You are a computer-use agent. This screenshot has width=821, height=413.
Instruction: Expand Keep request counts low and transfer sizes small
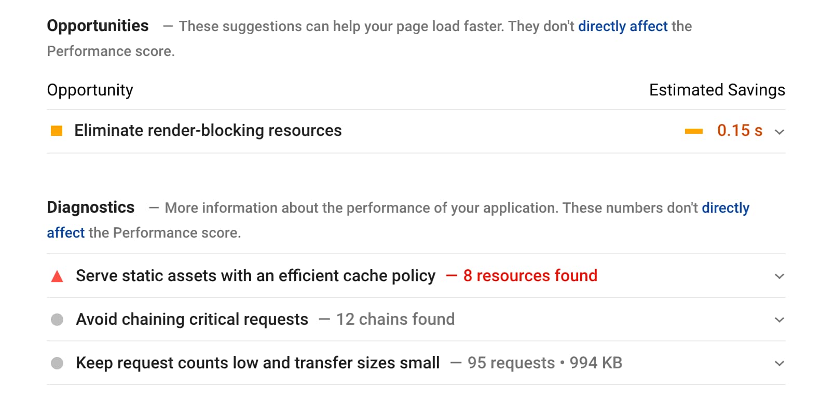click(778, 363)
